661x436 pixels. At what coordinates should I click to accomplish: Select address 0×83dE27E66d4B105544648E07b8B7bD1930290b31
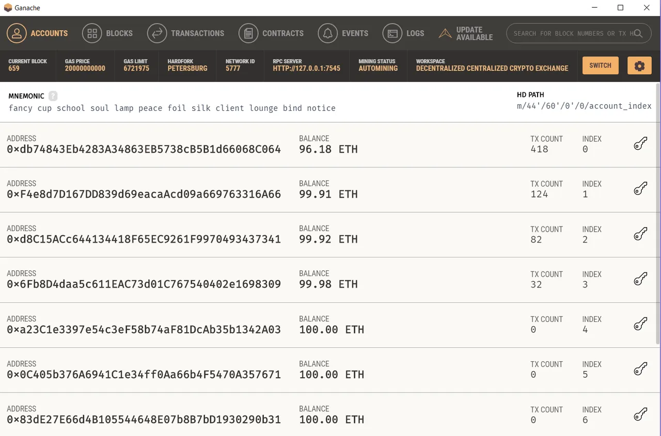click(x=144, y=419)
